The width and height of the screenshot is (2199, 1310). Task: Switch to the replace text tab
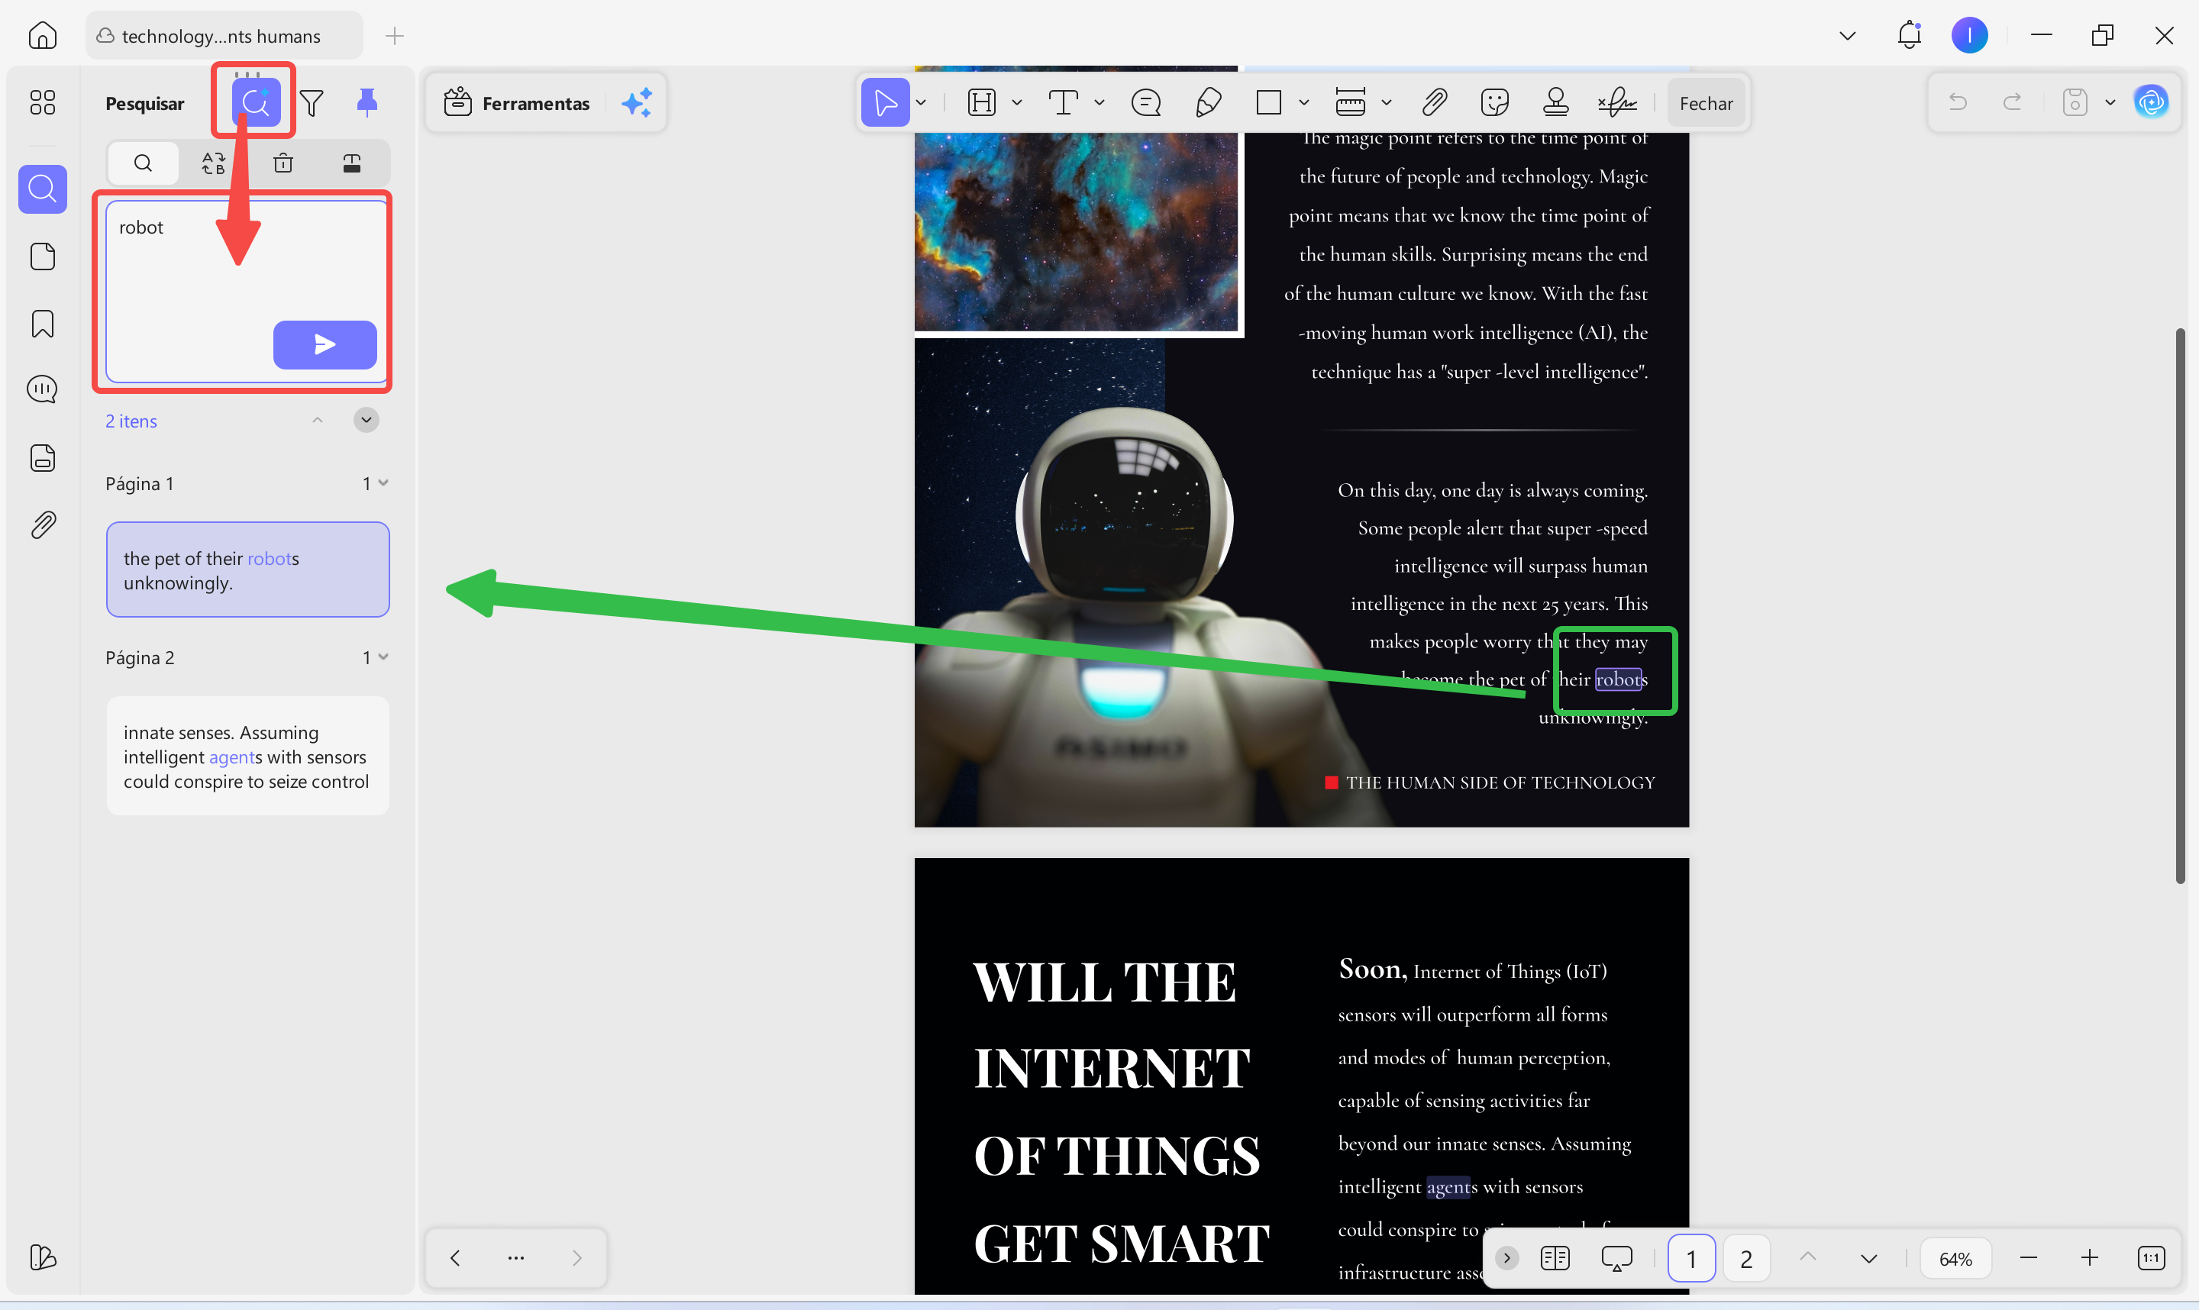coord(213,163)
